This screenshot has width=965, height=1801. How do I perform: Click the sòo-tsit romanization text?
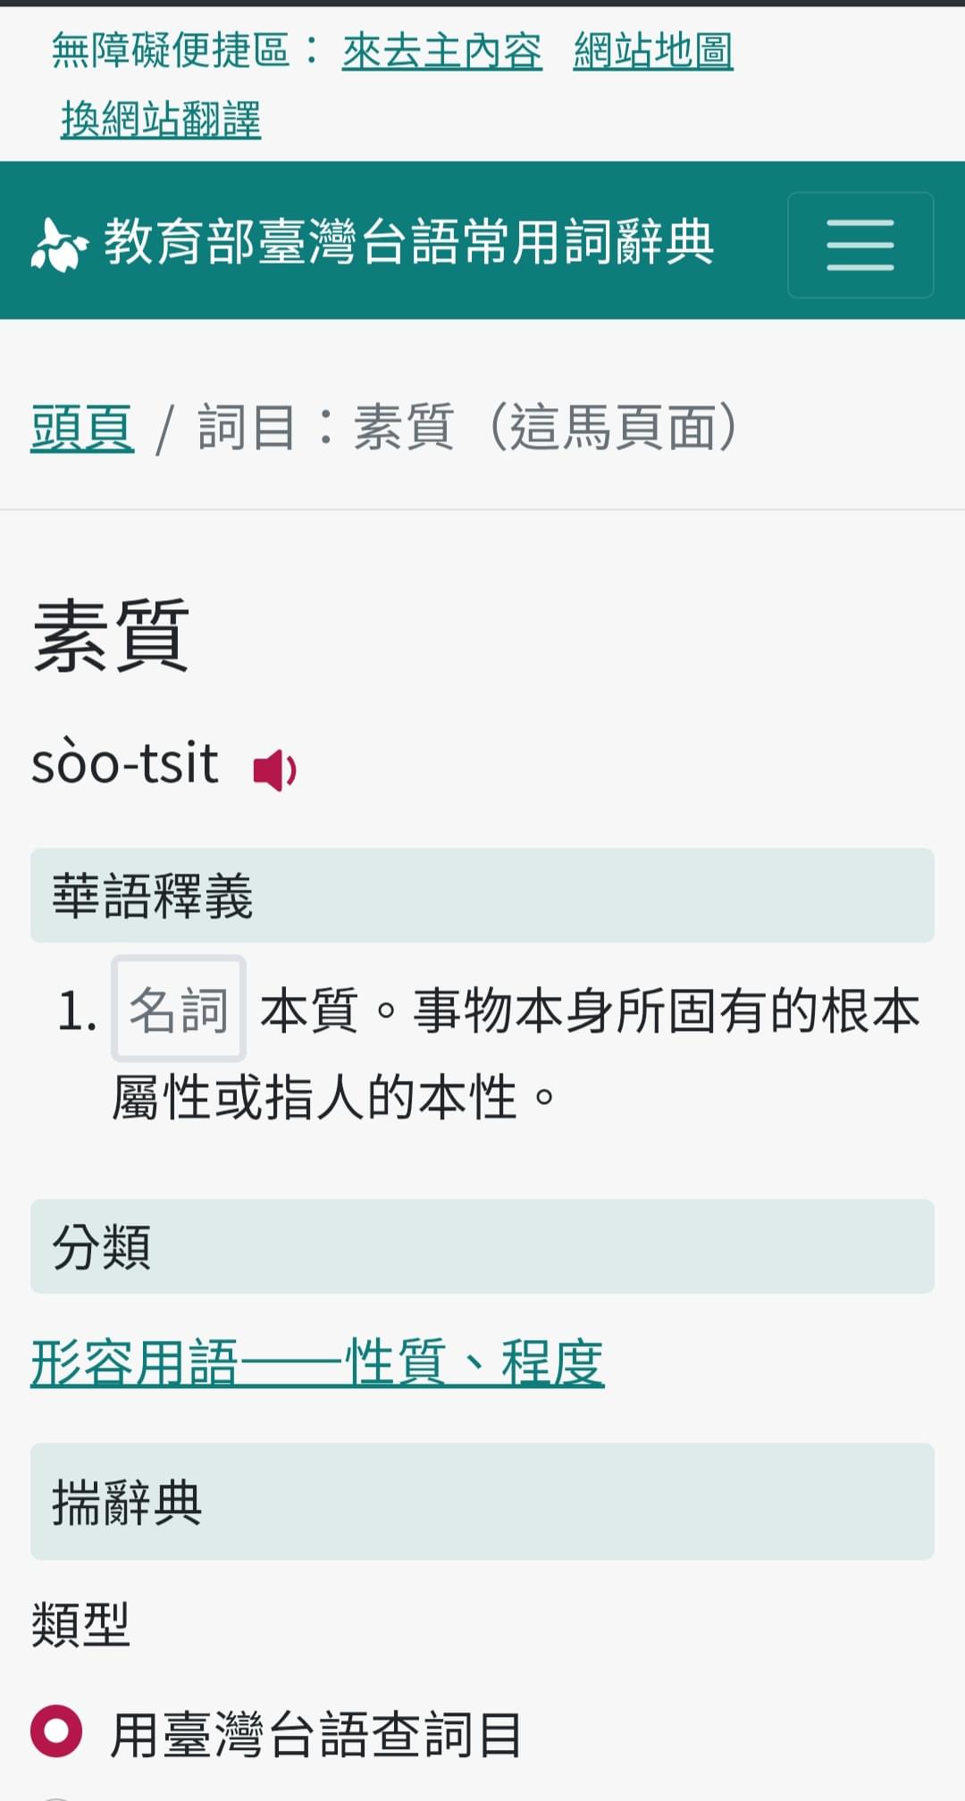point(124,765)
